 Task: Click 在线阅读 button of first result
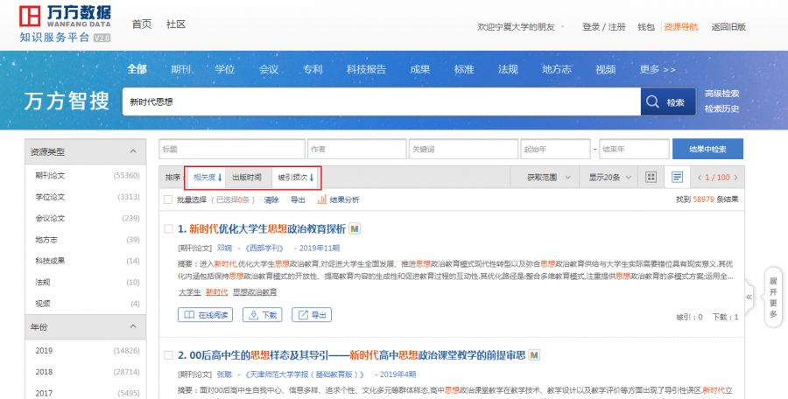click(x=207, y=314)
